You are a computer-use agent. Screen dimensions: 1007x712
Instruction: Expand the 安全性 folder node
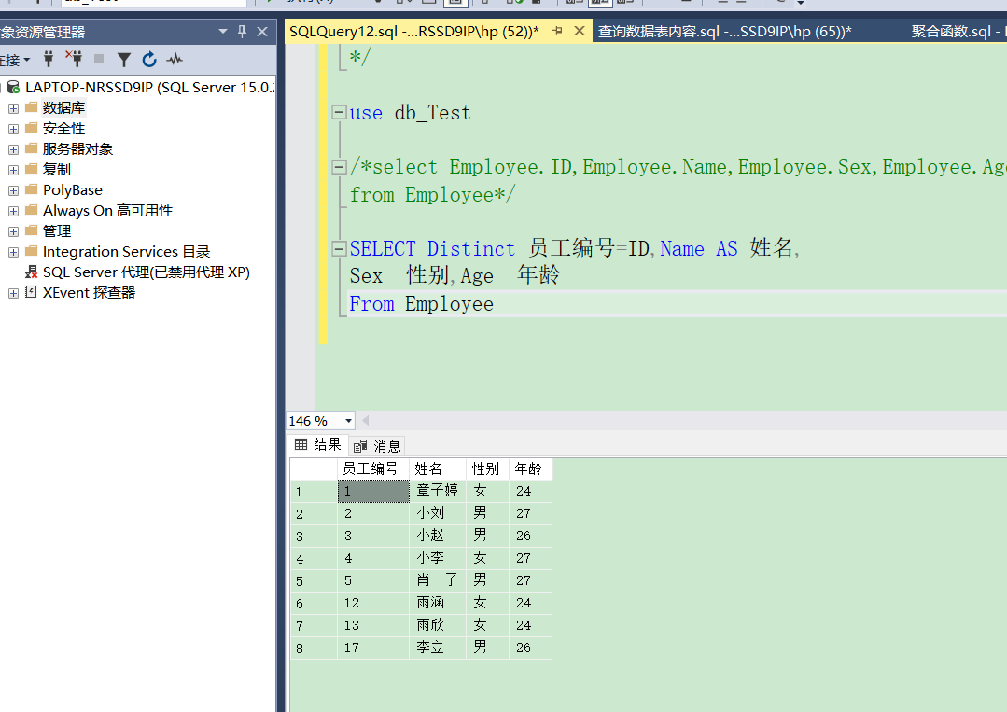click(13, 129)
